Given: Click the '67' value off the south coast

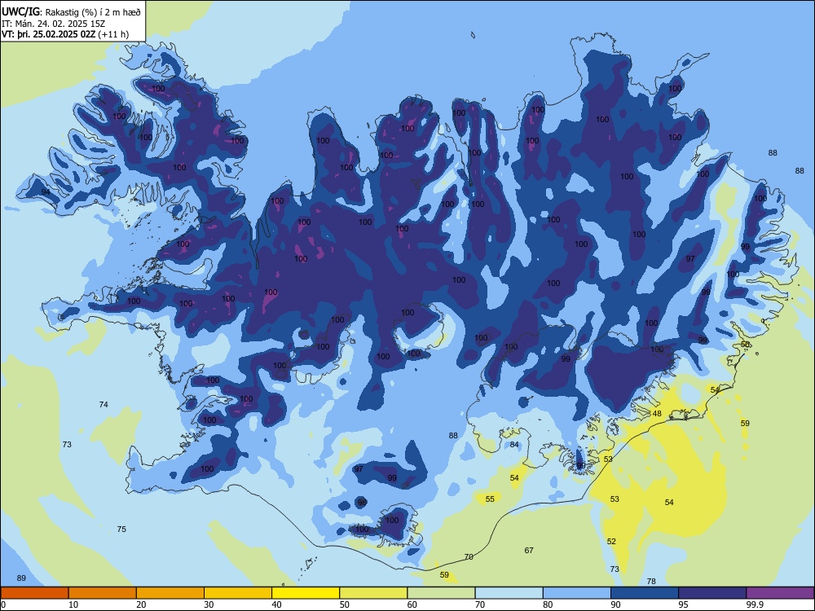Looking at the screenshot, I should (529, 550).
